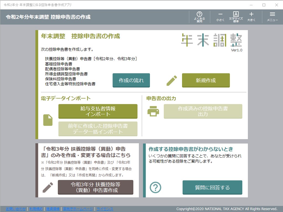
Task: Shrink text using the 小さく minus icon
Action: (220, 16)
